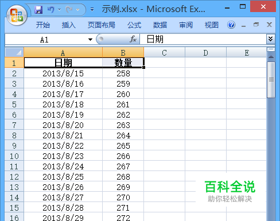Select row 1 header
The height and width of the screenshot is (221, 280).
coord(14,63)
